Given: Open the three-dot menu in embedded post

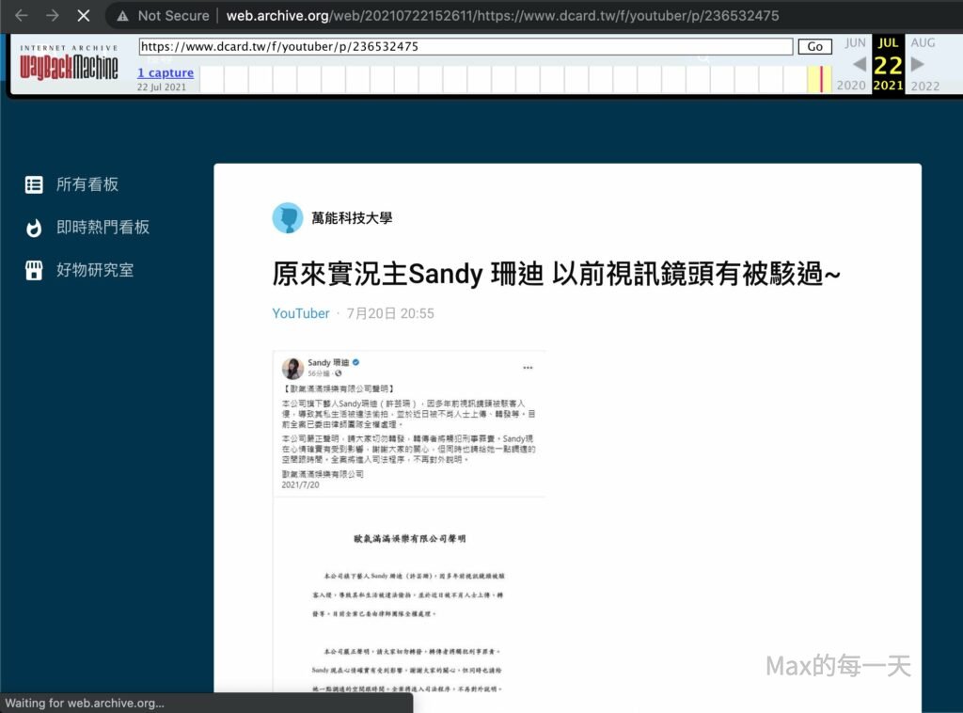Looking at the screenshot, I should pos(529,367).
